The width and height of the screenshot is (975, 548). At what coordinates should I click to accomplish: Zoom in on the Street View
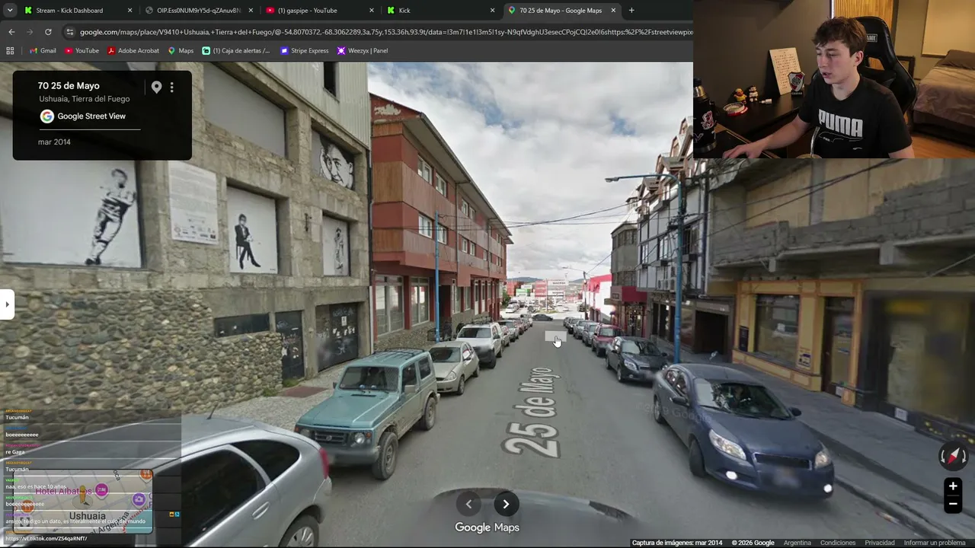(953, 486)
